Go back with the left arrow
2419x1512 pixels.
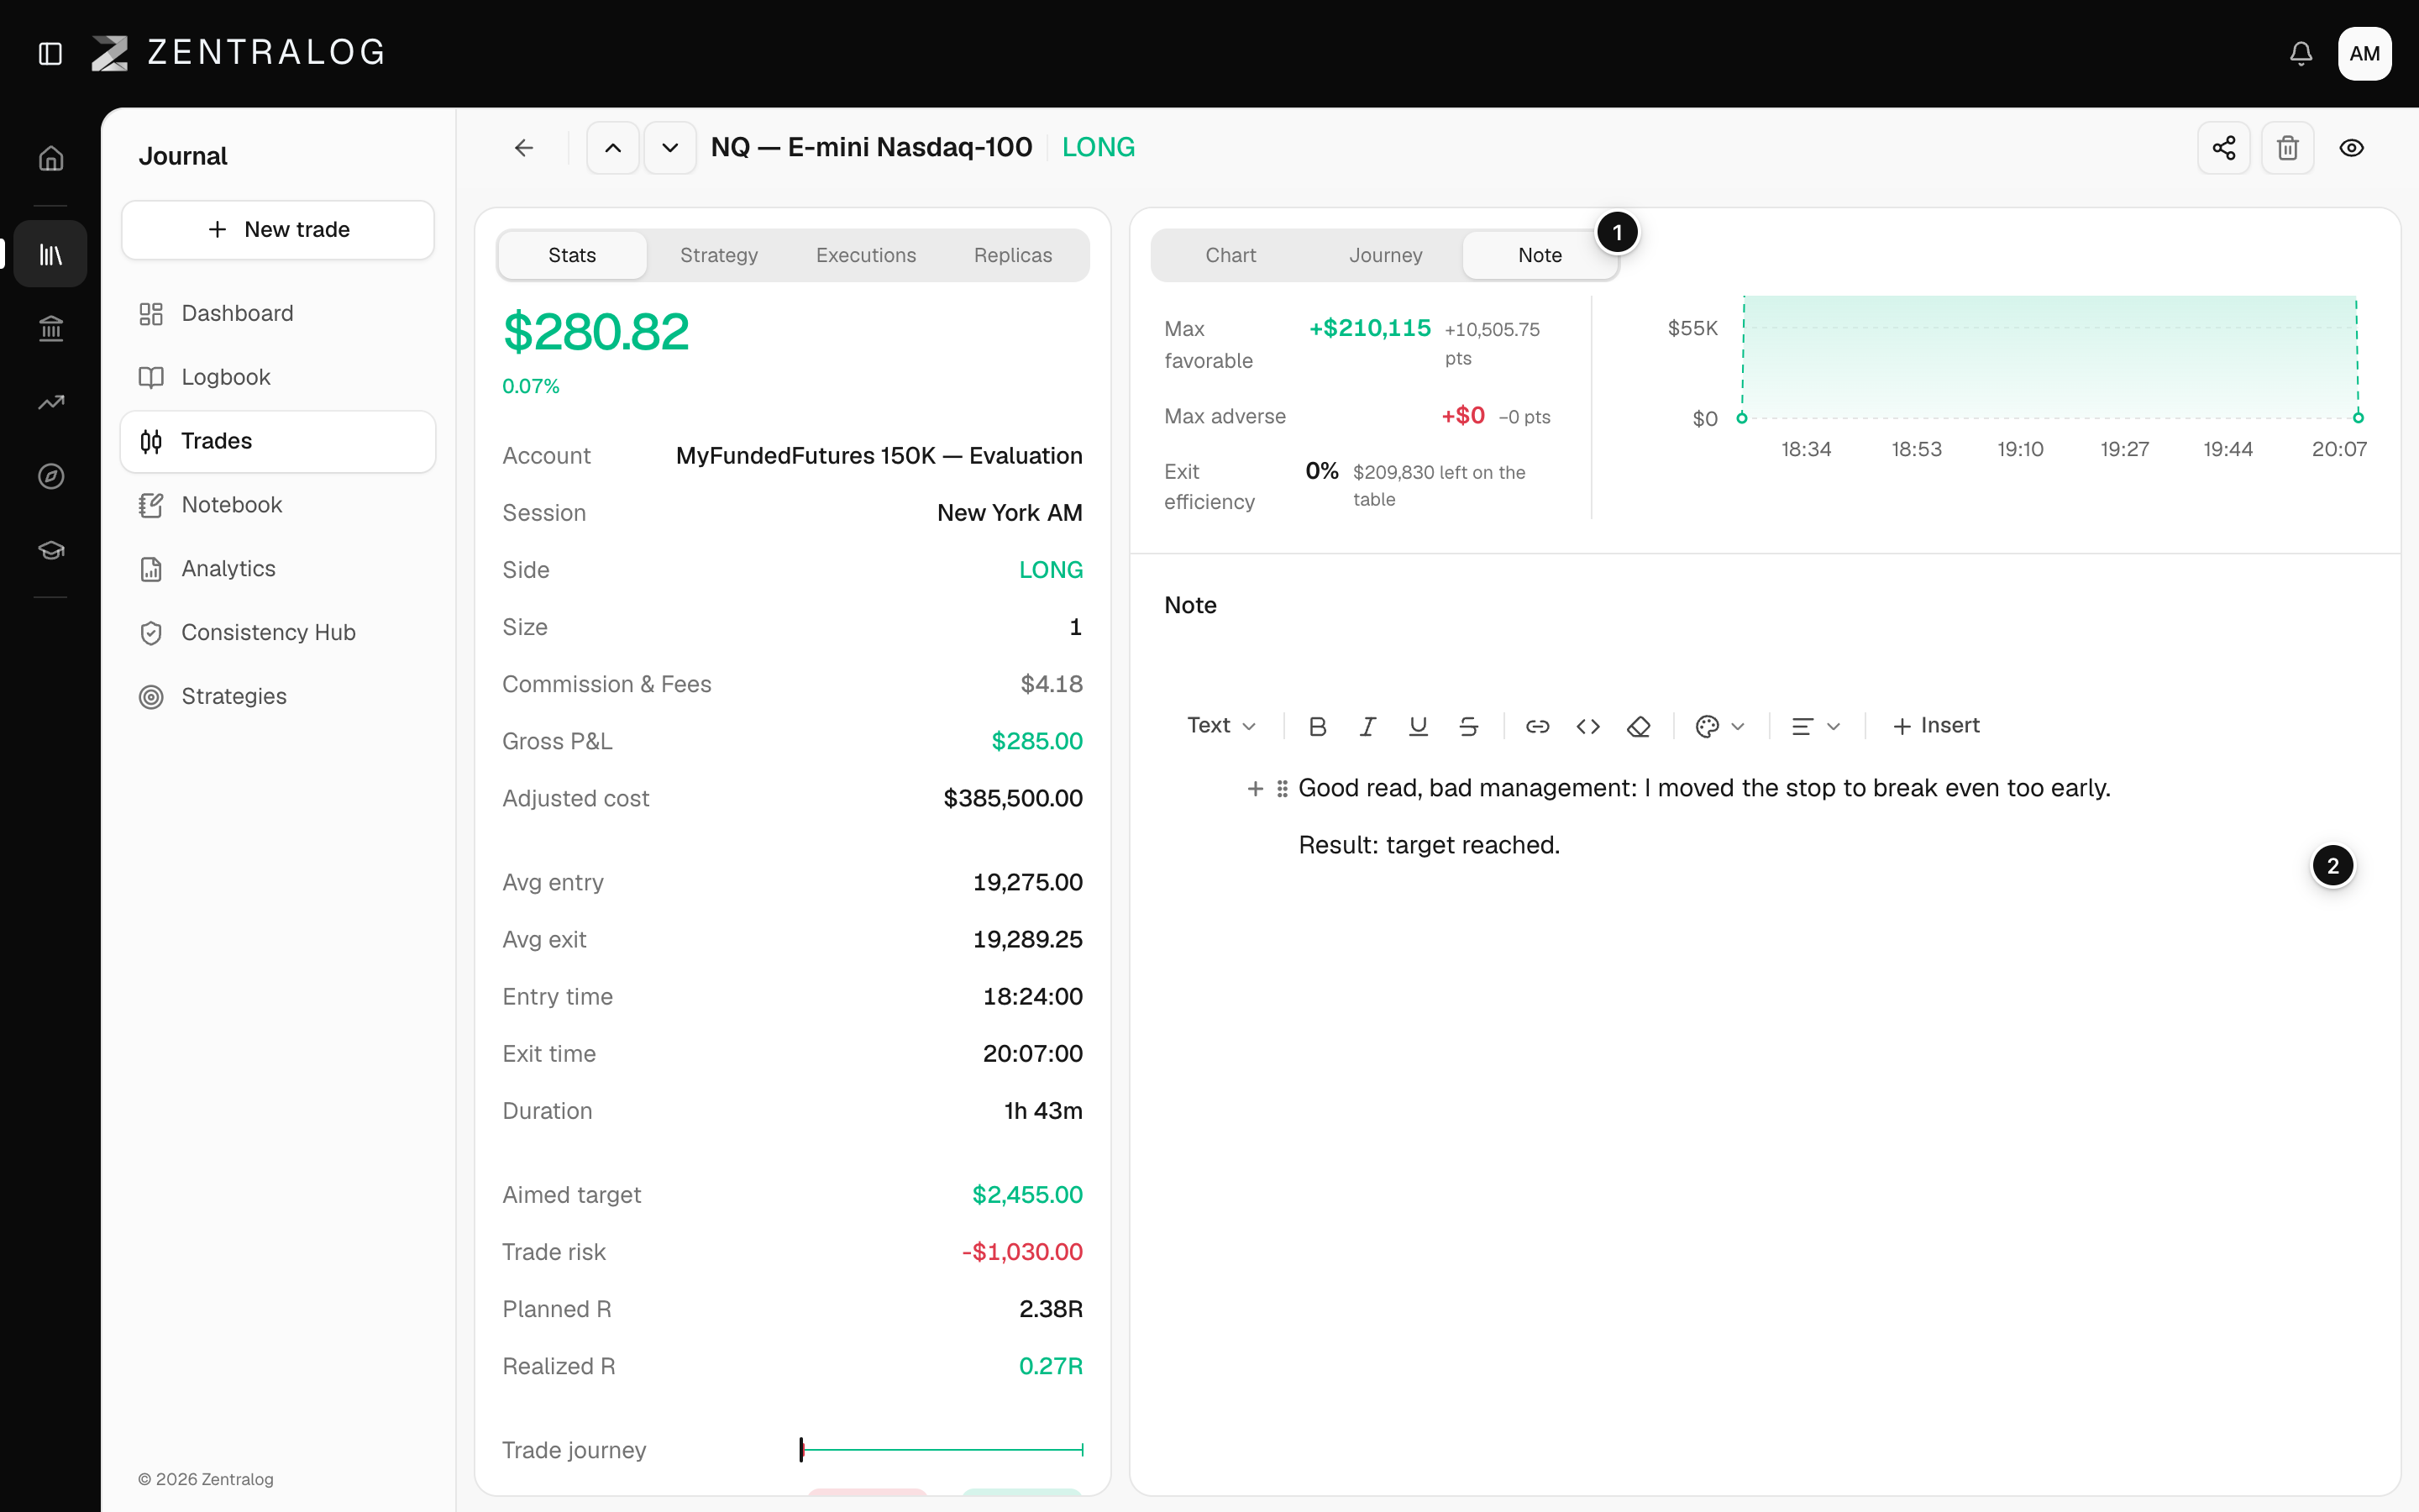click(x=524, y=148)
